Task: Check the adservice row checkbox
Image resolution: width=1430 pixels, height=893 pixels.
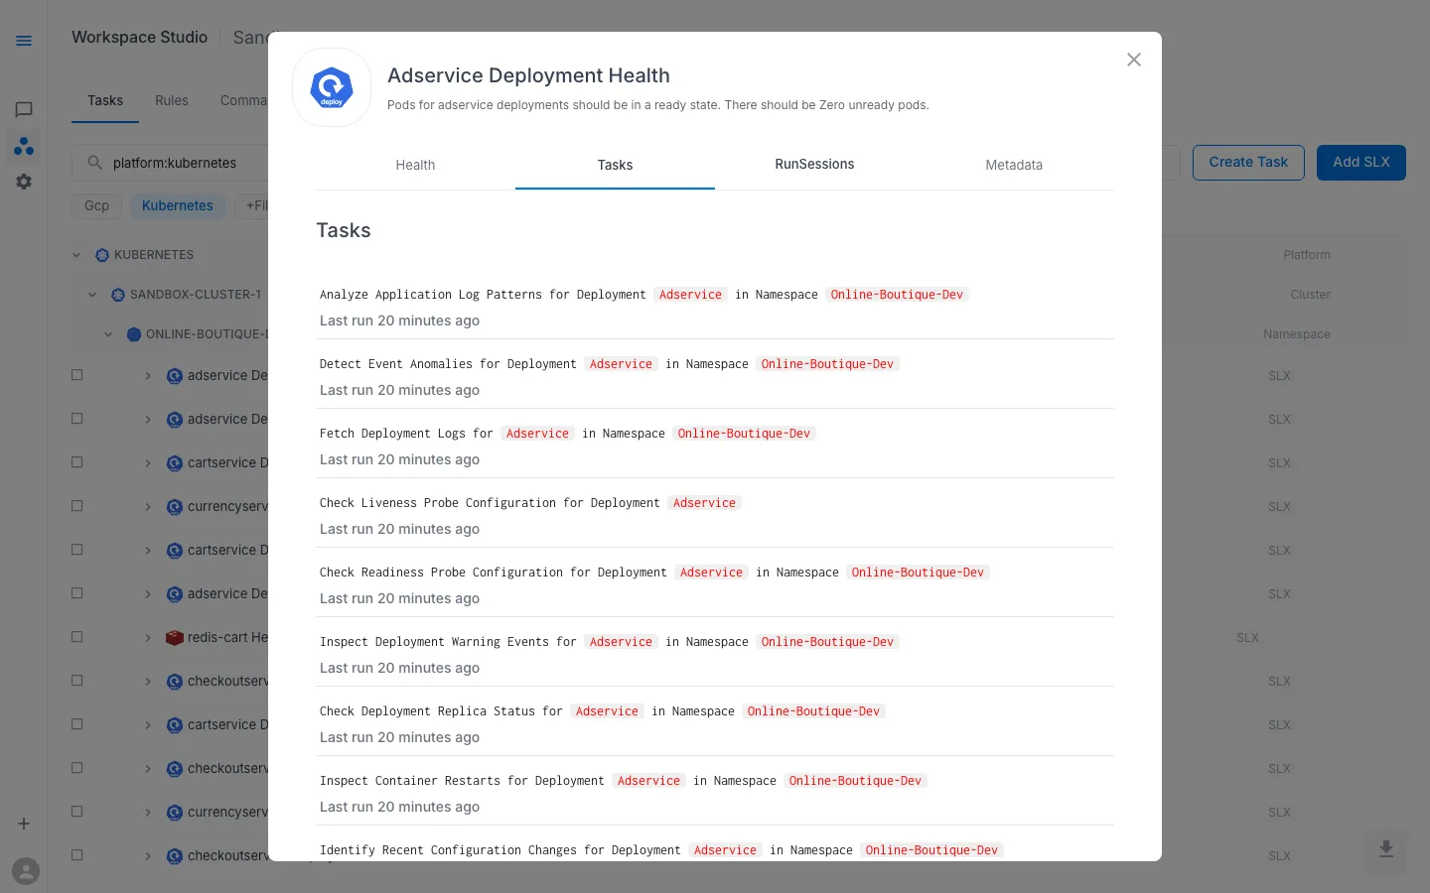Action: pyautogui.click(x=76, y=374)
